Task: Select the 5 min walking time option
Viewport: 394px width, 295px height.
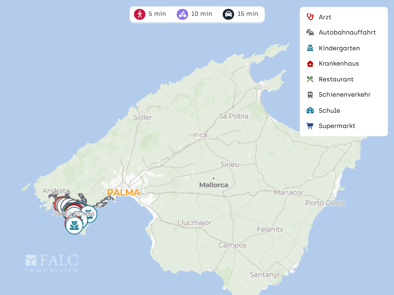Action: click(157, 14)
